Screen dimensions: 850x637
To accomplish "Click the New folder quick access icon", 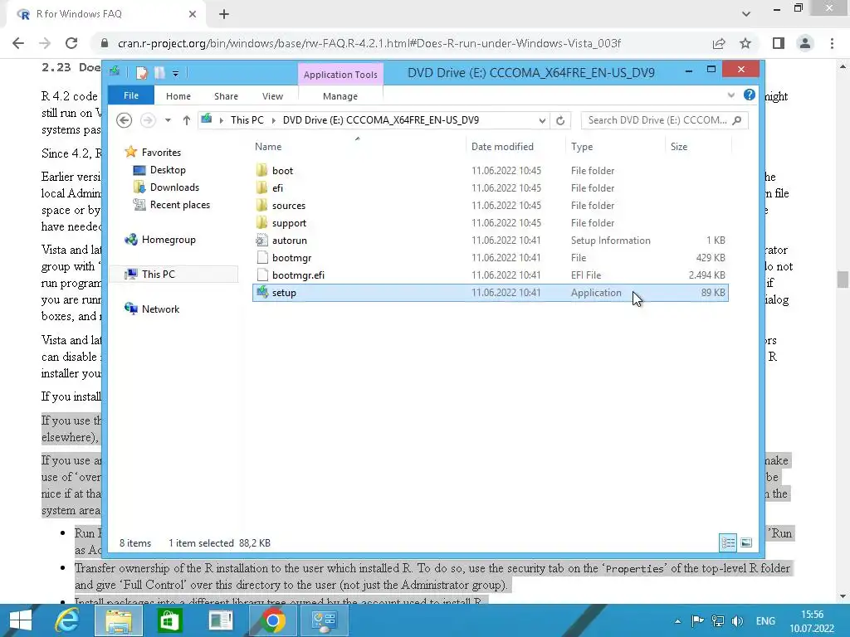I will pyautogui.click(x=159, y=72).
